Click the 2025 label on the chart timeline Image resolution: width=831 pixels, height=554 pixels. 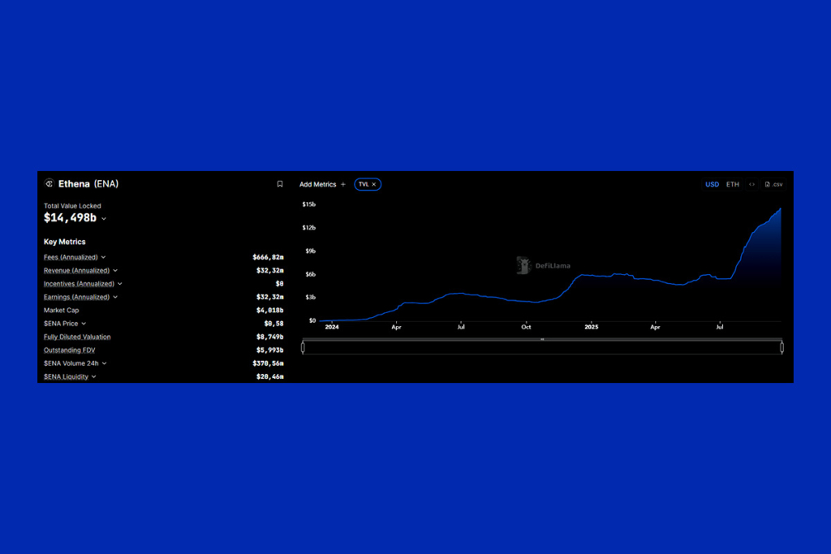pos(591,326)
